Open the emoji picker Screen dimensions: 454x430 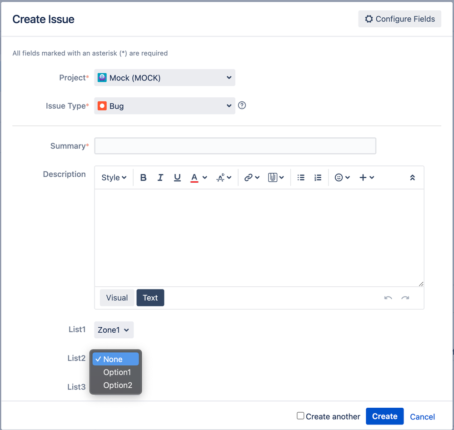tap(342, 178)
